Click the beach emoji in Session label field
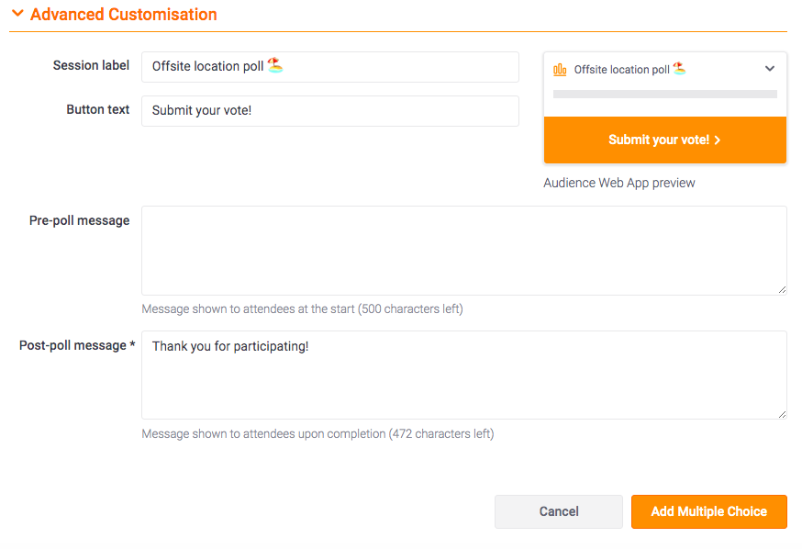Image resolution: width=802 pixels, height=549 pixels. [x=275, y=65]
